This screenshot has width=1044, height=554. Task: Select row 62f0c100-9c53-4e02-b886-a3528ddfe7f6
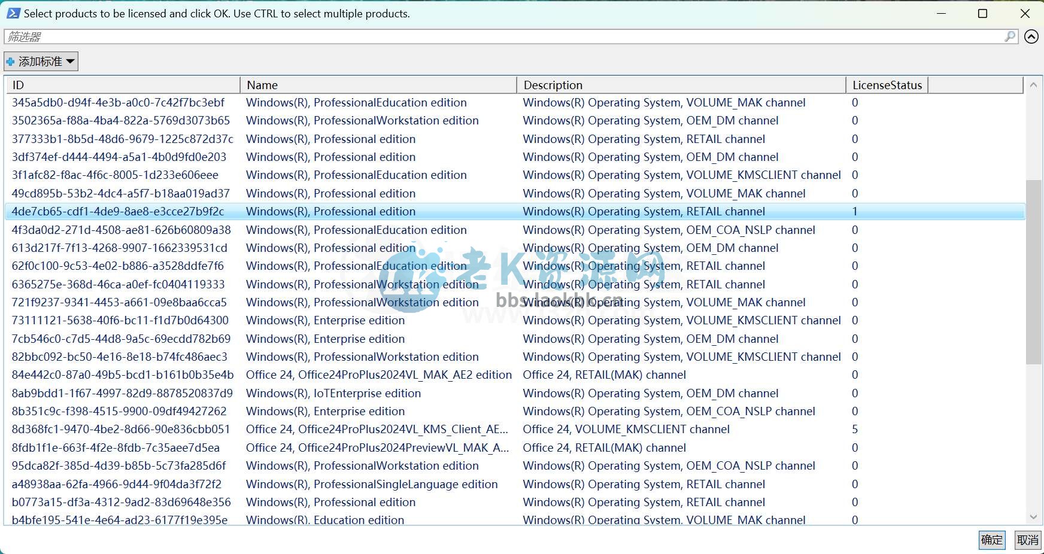pos(515,266)
